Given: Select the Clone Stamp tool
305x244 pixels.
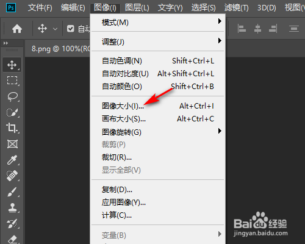Looking at the screenshot, I should [12, 208].
